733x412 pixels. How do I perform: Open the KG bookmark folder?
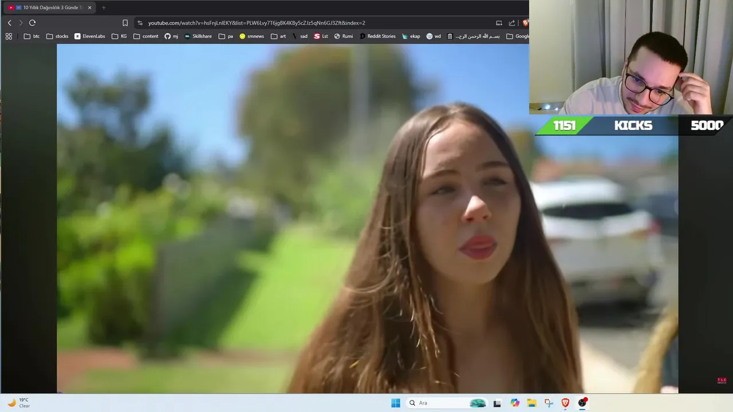coord(119,36)
